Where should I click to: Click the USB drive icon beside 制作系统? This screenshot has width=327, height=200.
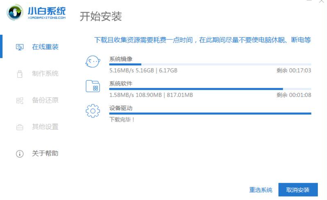pyautogui.click(x=20, y=74)
